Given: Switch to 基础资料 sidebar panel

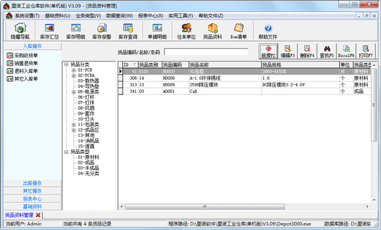Looking at the screenshot, I should point(32,207).
